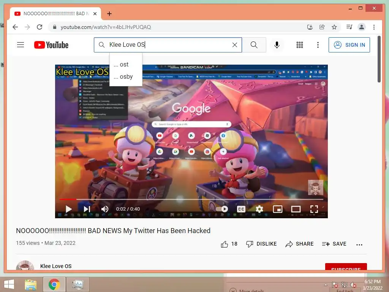Subscribe to Klee Love OS
This screenshot has width=389, height=292.
click(x=346, y=267)
